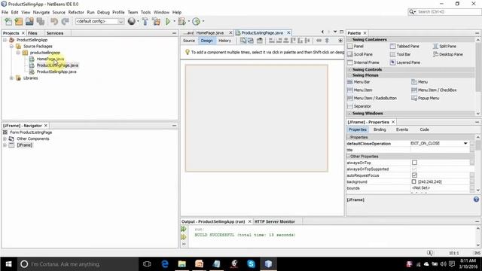Choose Separator from the palette
482x271 pixels.
click(x=359, y=106)
